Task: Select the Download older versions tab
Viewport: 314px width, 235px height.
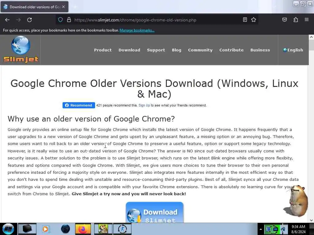Action: [x=34, y=7]
